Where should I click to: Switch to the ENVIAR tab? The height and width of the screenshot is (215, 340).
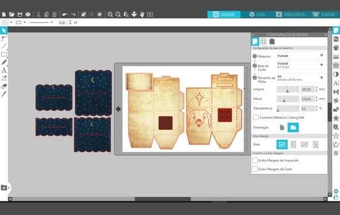[x=324, y=14]
